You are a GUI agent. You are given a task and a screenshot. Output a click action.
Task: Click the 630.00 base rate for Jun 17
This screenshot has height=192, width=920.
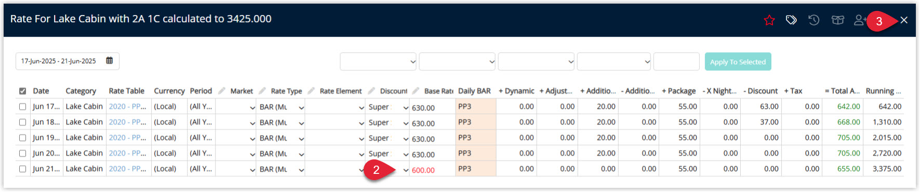tap(423, 108)
